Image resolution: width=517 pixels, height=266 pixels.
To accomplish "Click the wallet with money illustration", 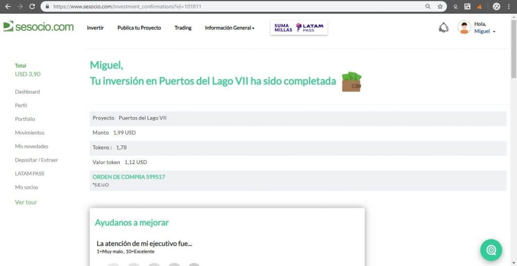I will pyautogui.click(x=351, y=82).
